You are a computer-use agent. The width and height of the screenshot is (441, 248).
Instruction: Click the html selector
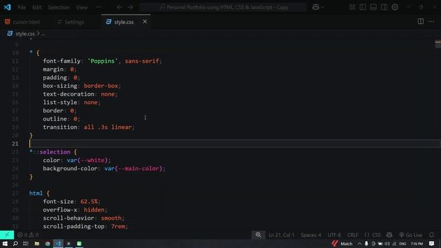tap(36, 193)
